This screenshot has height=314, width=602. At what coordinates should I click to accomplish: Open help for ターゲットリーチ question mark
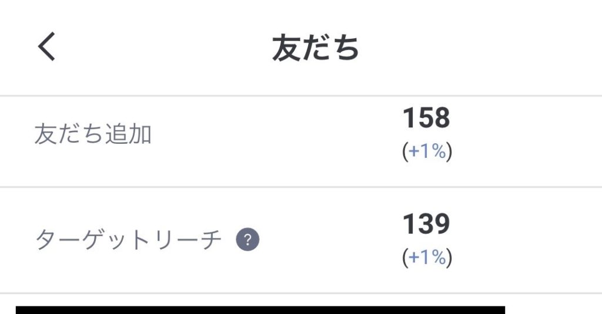pos(248,240)
